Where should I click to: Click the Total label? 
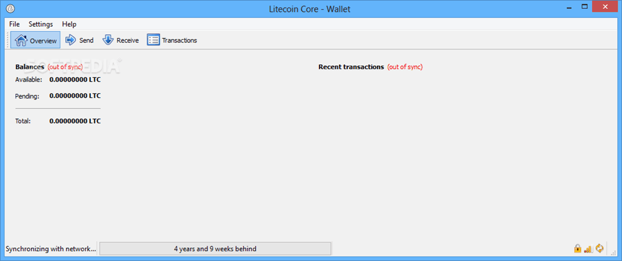(23, 121)
